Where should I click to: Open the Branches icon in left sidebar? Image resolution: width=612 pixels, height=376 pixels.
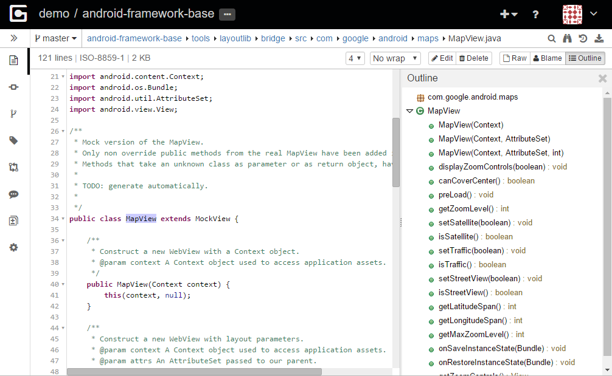tap(13, 114)
